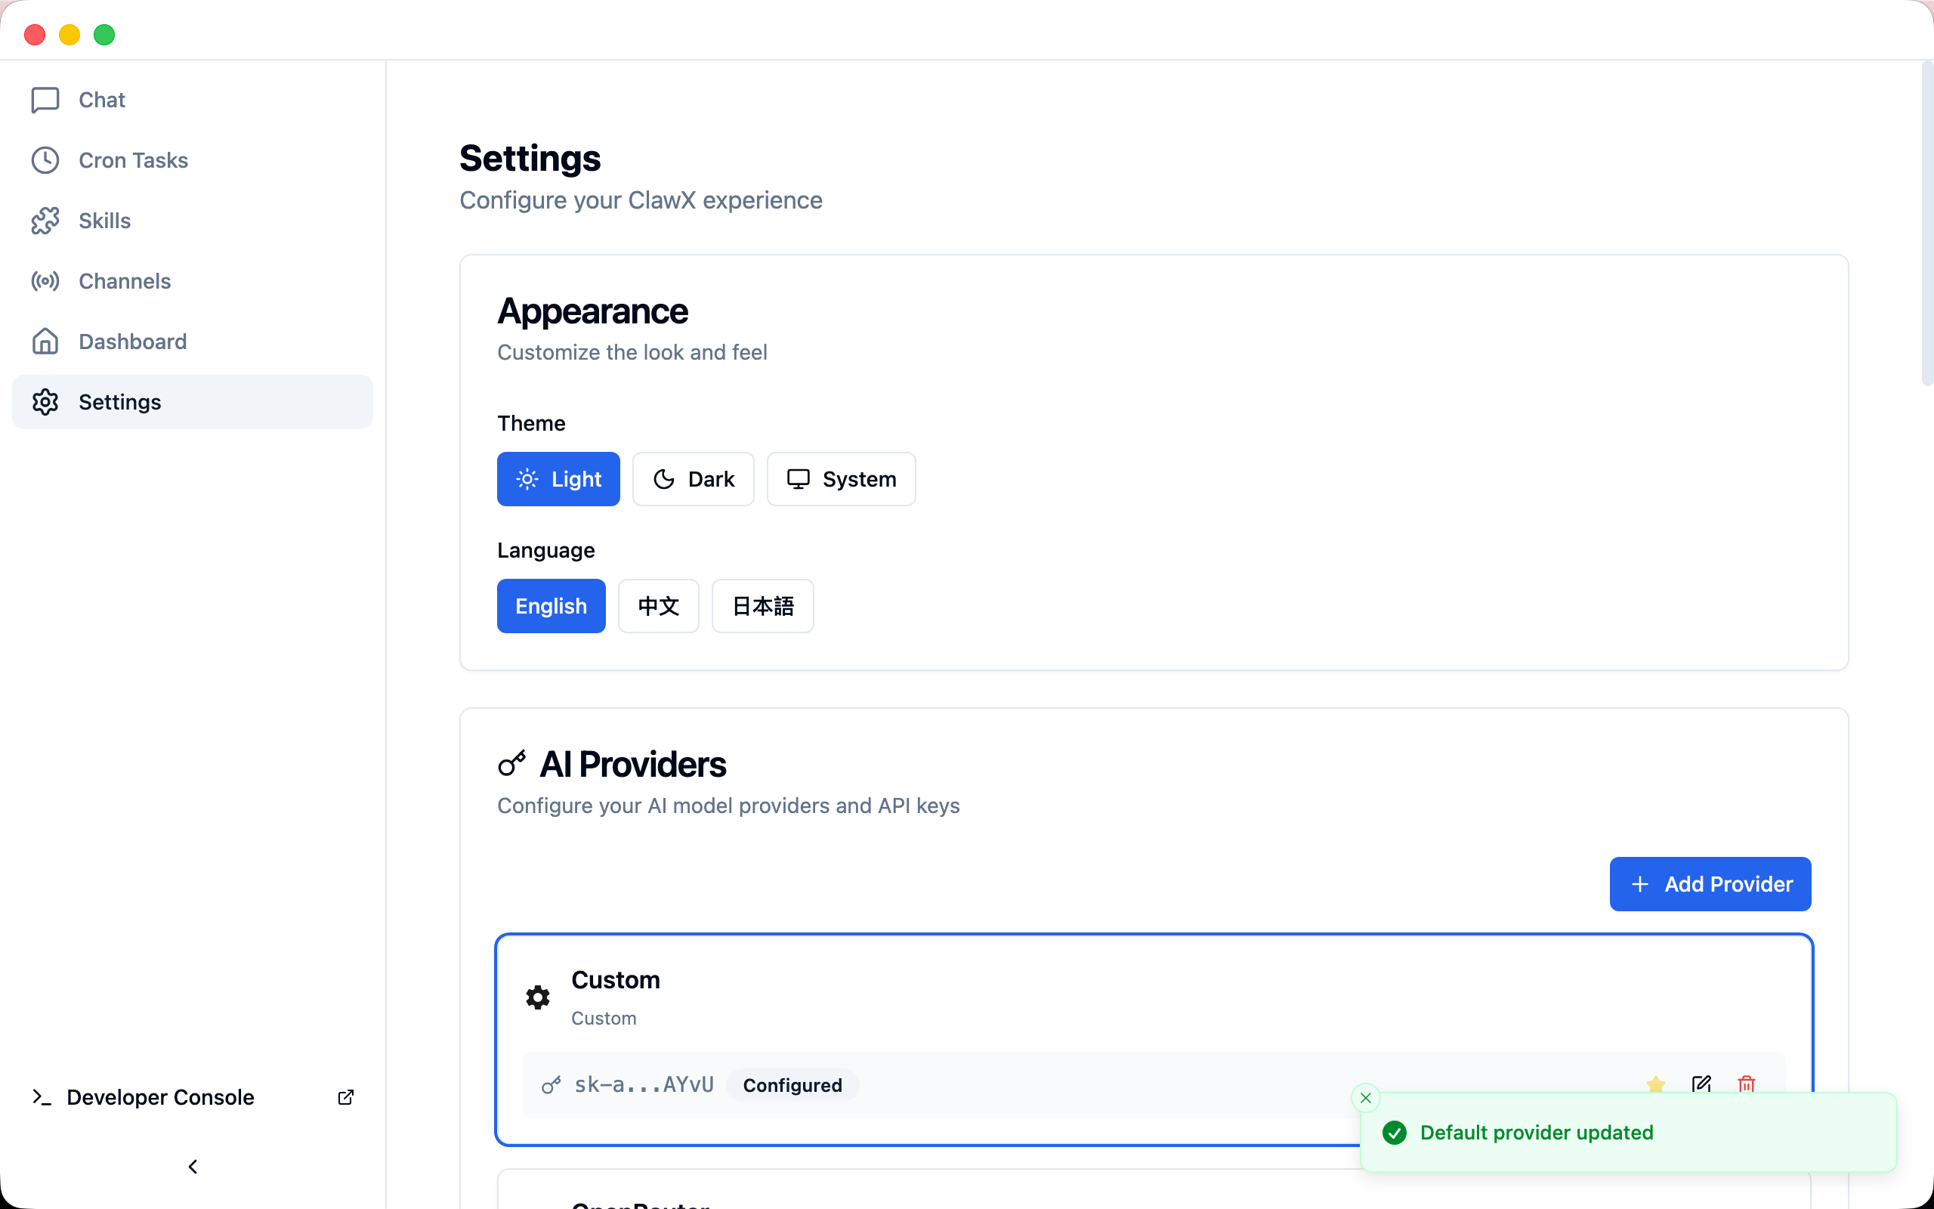The width and height of the screenshot is (1934, 1209).
Task: Set language to 日本語
Action: (762, 606)
